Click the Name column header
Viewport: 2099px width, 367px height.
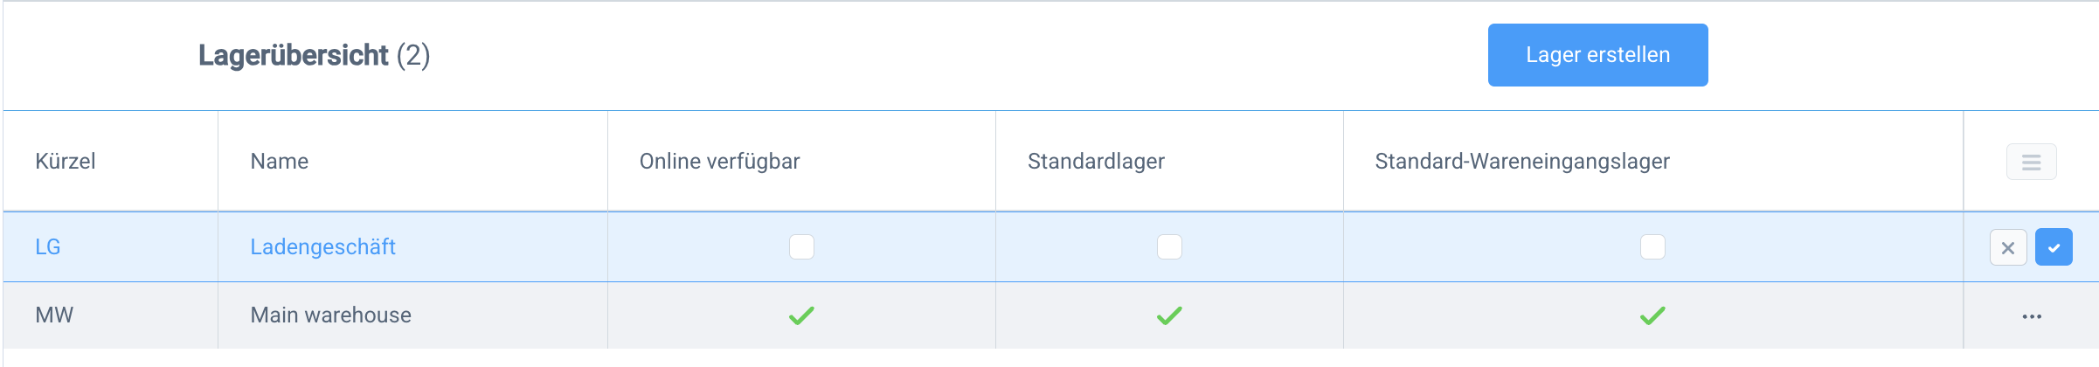(280, 162)
